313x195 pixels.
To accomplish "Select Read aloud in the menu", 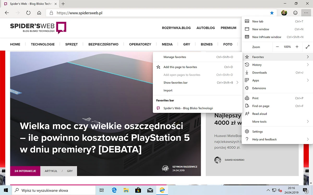I will pos(278,114).
